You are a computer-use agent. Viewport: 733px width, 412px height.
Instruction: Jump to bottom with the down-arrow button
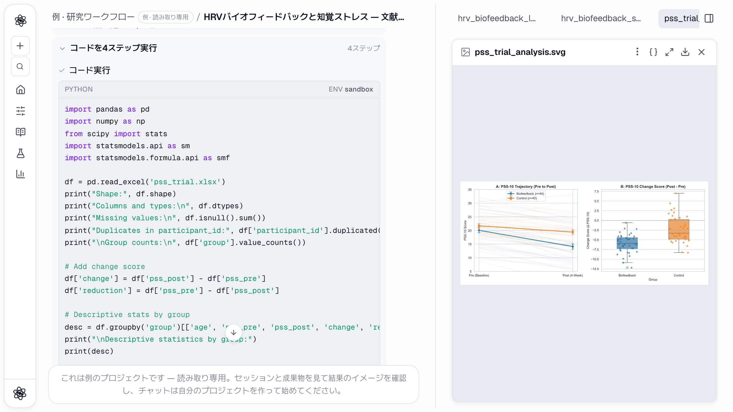pyautogui.click(x=234, y=332)
